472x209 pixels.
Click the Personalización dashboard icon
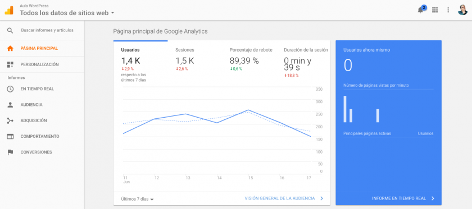(x=10, y=64)
